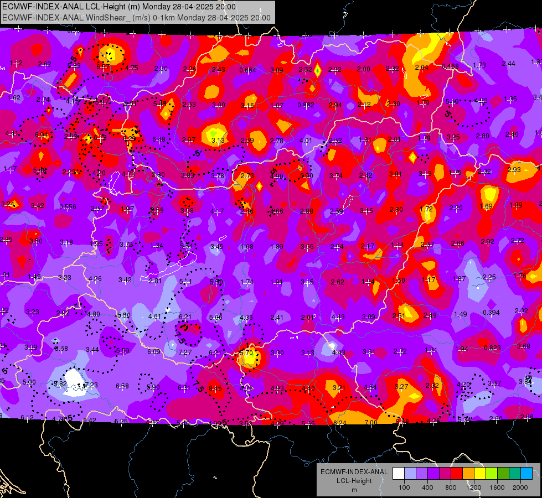Click the wind shear value '6.24'

(x=340, y=423)
